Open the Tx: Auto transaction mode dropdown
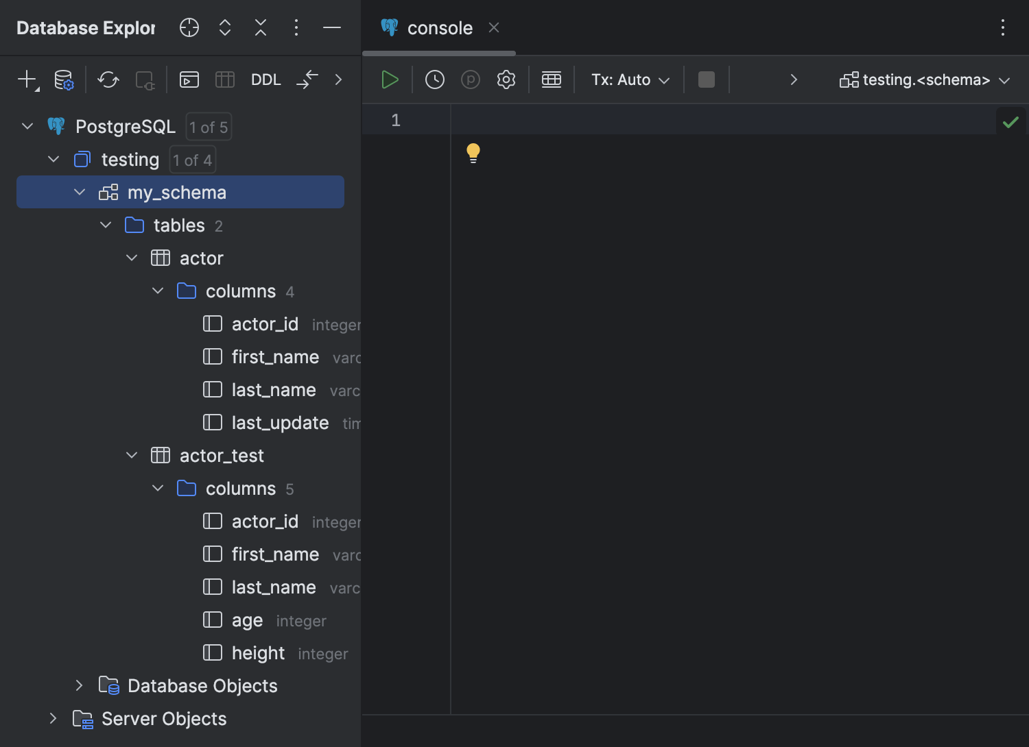Viewport: 1029px width, 747px height. 628,79
